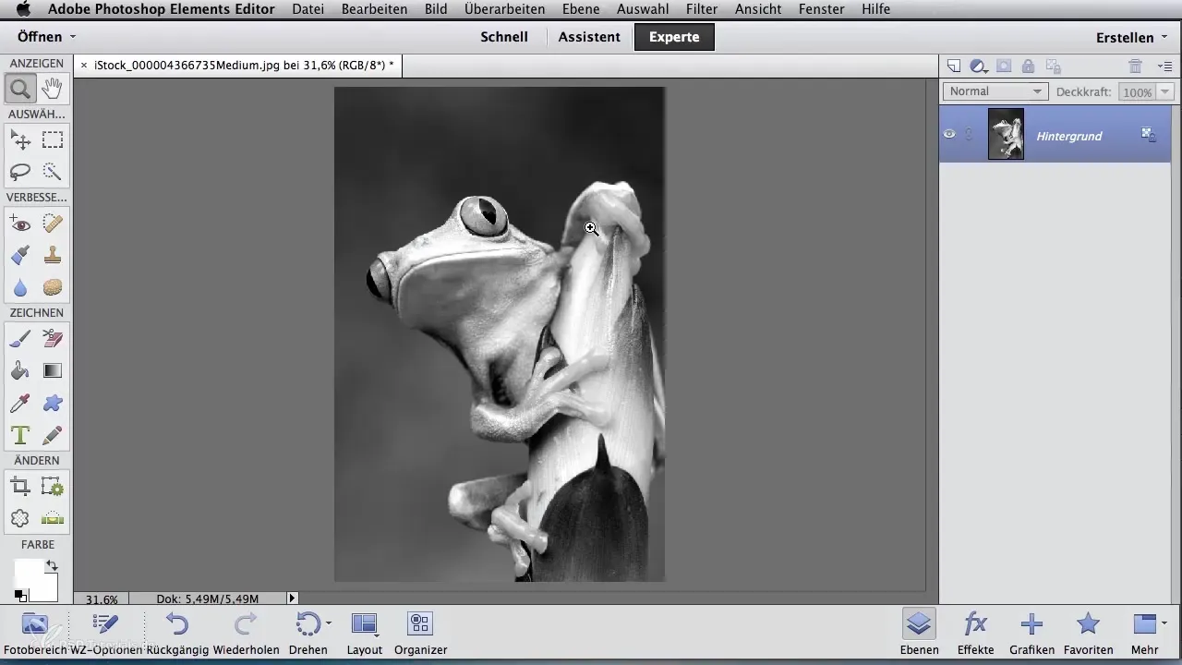The width and height of the screenshot is (1182, 665).
Task: Click the trash icon to delete the layer
Action: pos(1136,66)
